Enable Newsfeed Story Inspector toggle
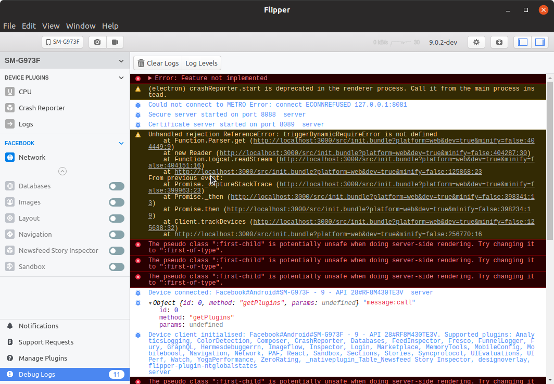Image resolution: width=554 pixels, height=384 pixels. 117,251
